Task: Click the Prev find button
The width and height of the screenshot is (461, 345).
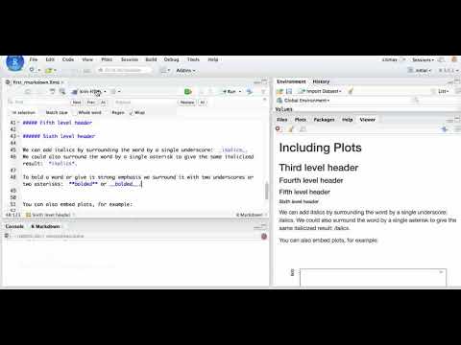Action: (91, 103)
